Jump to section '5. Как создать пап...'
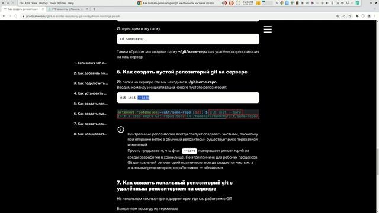Screen dimensions: 379x213 91,104
